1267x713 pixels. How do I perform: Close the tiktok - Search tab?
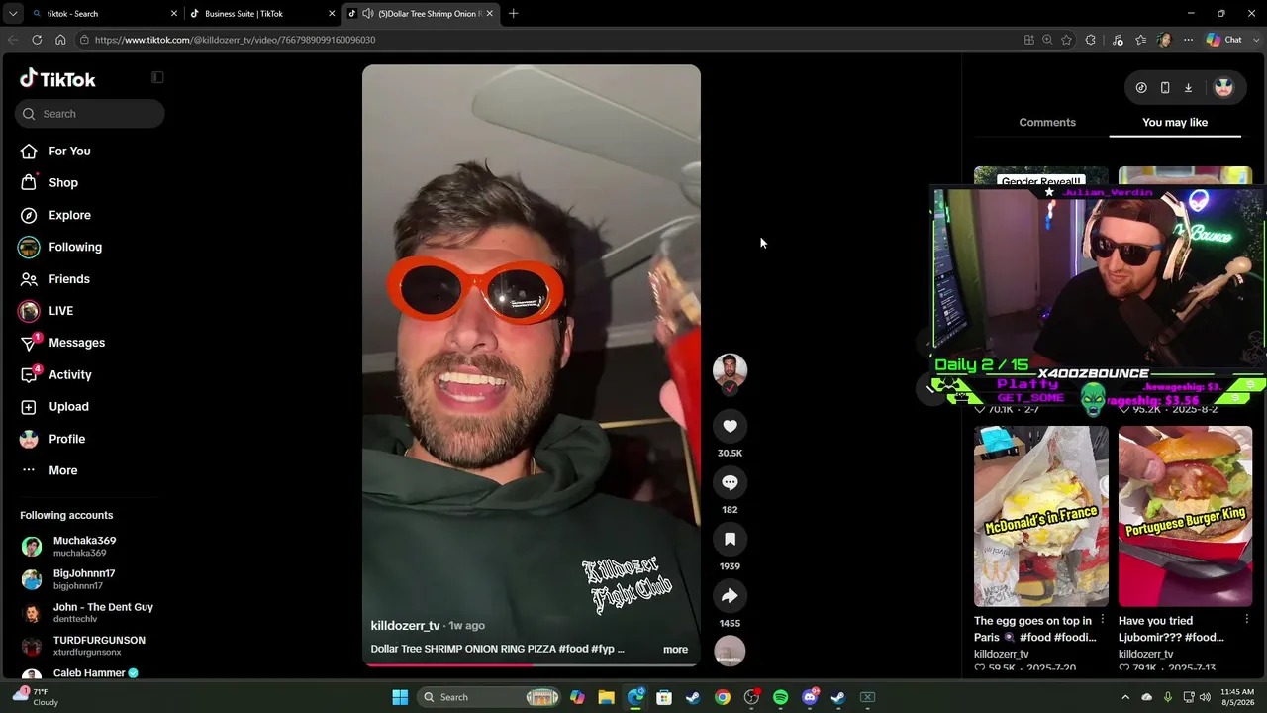pos(174,14)
